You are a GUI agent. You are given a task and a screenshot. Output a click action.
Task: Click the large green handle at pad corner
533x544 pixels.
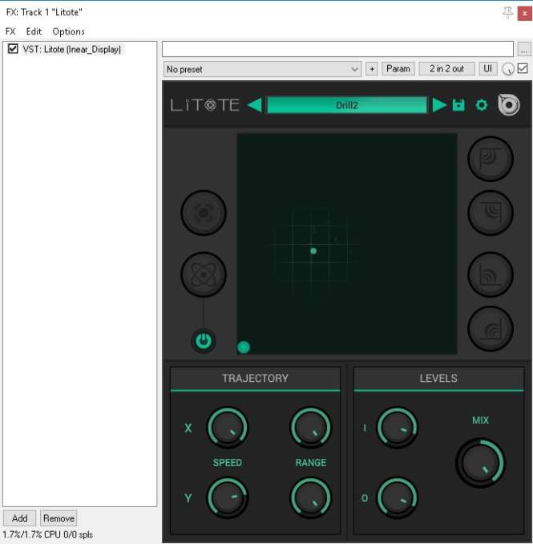click(244, 347)
